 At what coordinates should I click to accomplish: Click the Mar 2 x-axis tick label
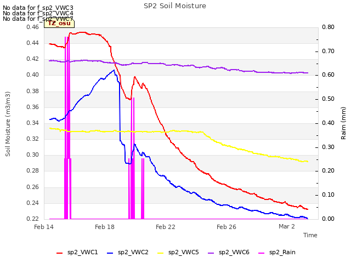click(x=287, y=226)
